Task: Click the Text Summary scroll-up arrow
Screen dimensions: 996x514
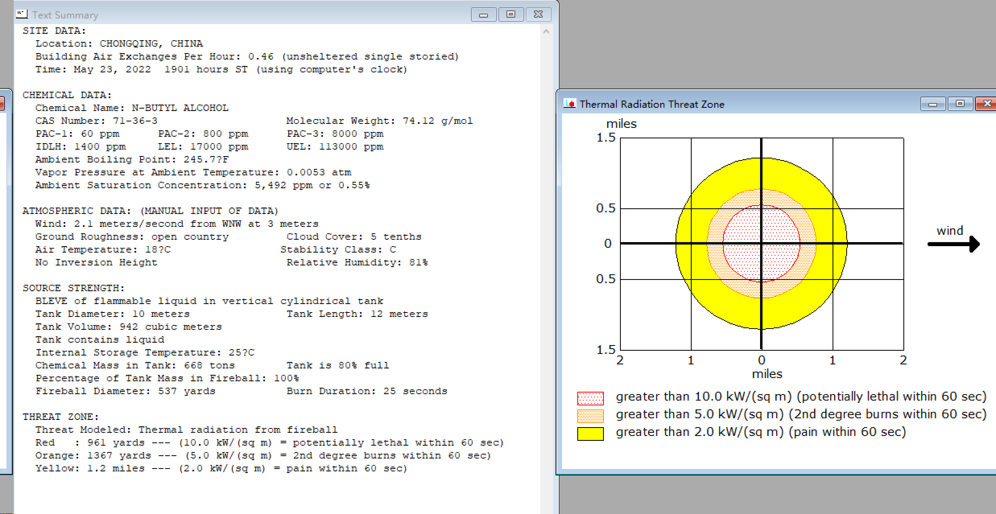Action: 546,31
